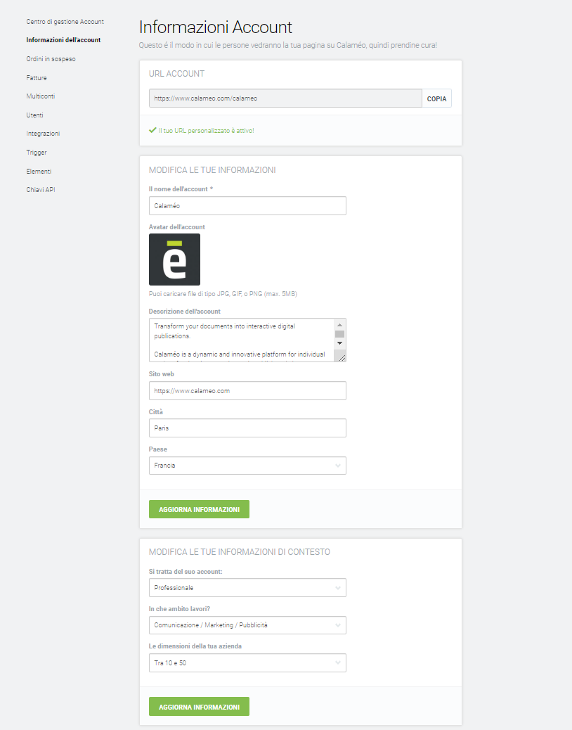
Task: Click description scrollbar down arrow
Action: 339,343
